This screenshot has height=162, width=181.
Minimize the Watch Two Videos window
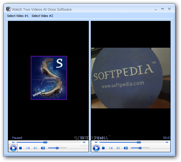156,9
